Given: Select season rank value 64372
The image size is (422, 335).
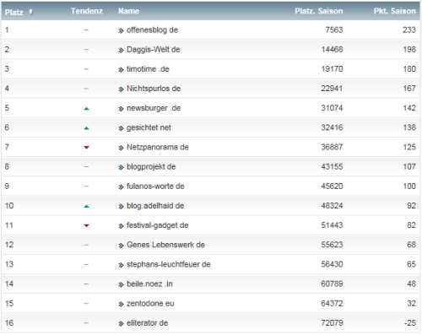Looking at the screenshot, I should pyautogui.click(x=333, y=304).
